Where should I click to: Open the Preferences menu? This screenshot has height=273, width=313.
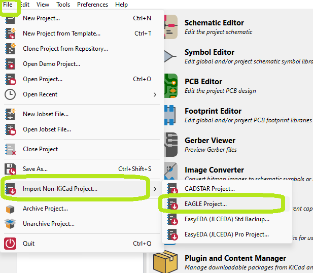tap(92, 5)
